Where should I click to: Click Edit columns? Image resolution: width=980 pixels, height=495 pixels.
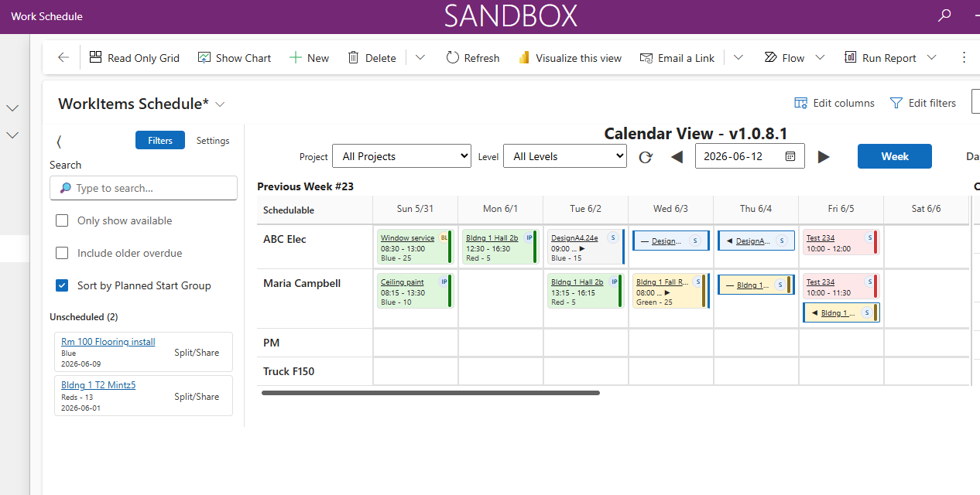coord(834,103)
